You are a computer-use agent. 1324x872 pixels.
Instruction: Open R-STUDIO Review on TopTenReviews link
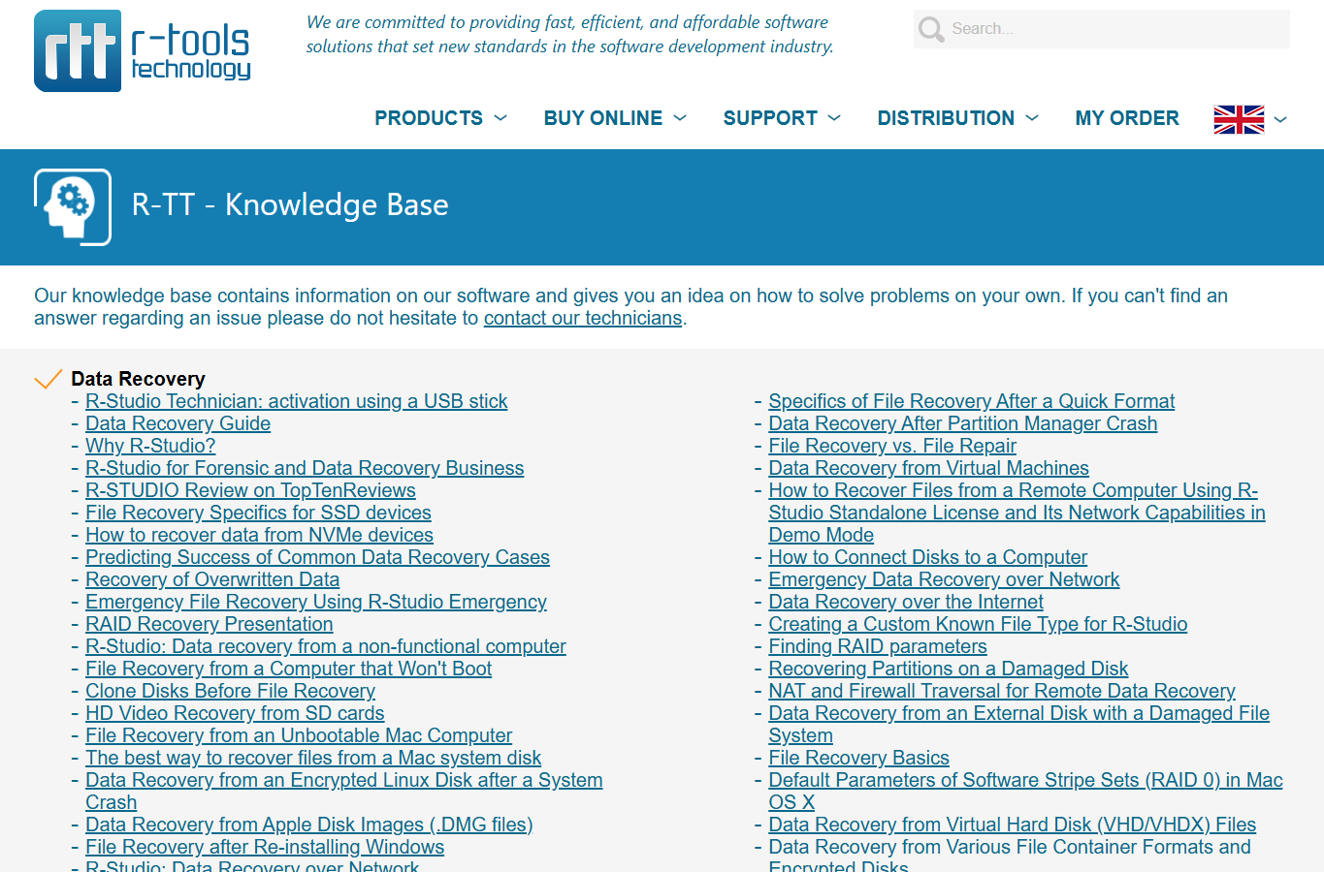[x=250, y=490]
